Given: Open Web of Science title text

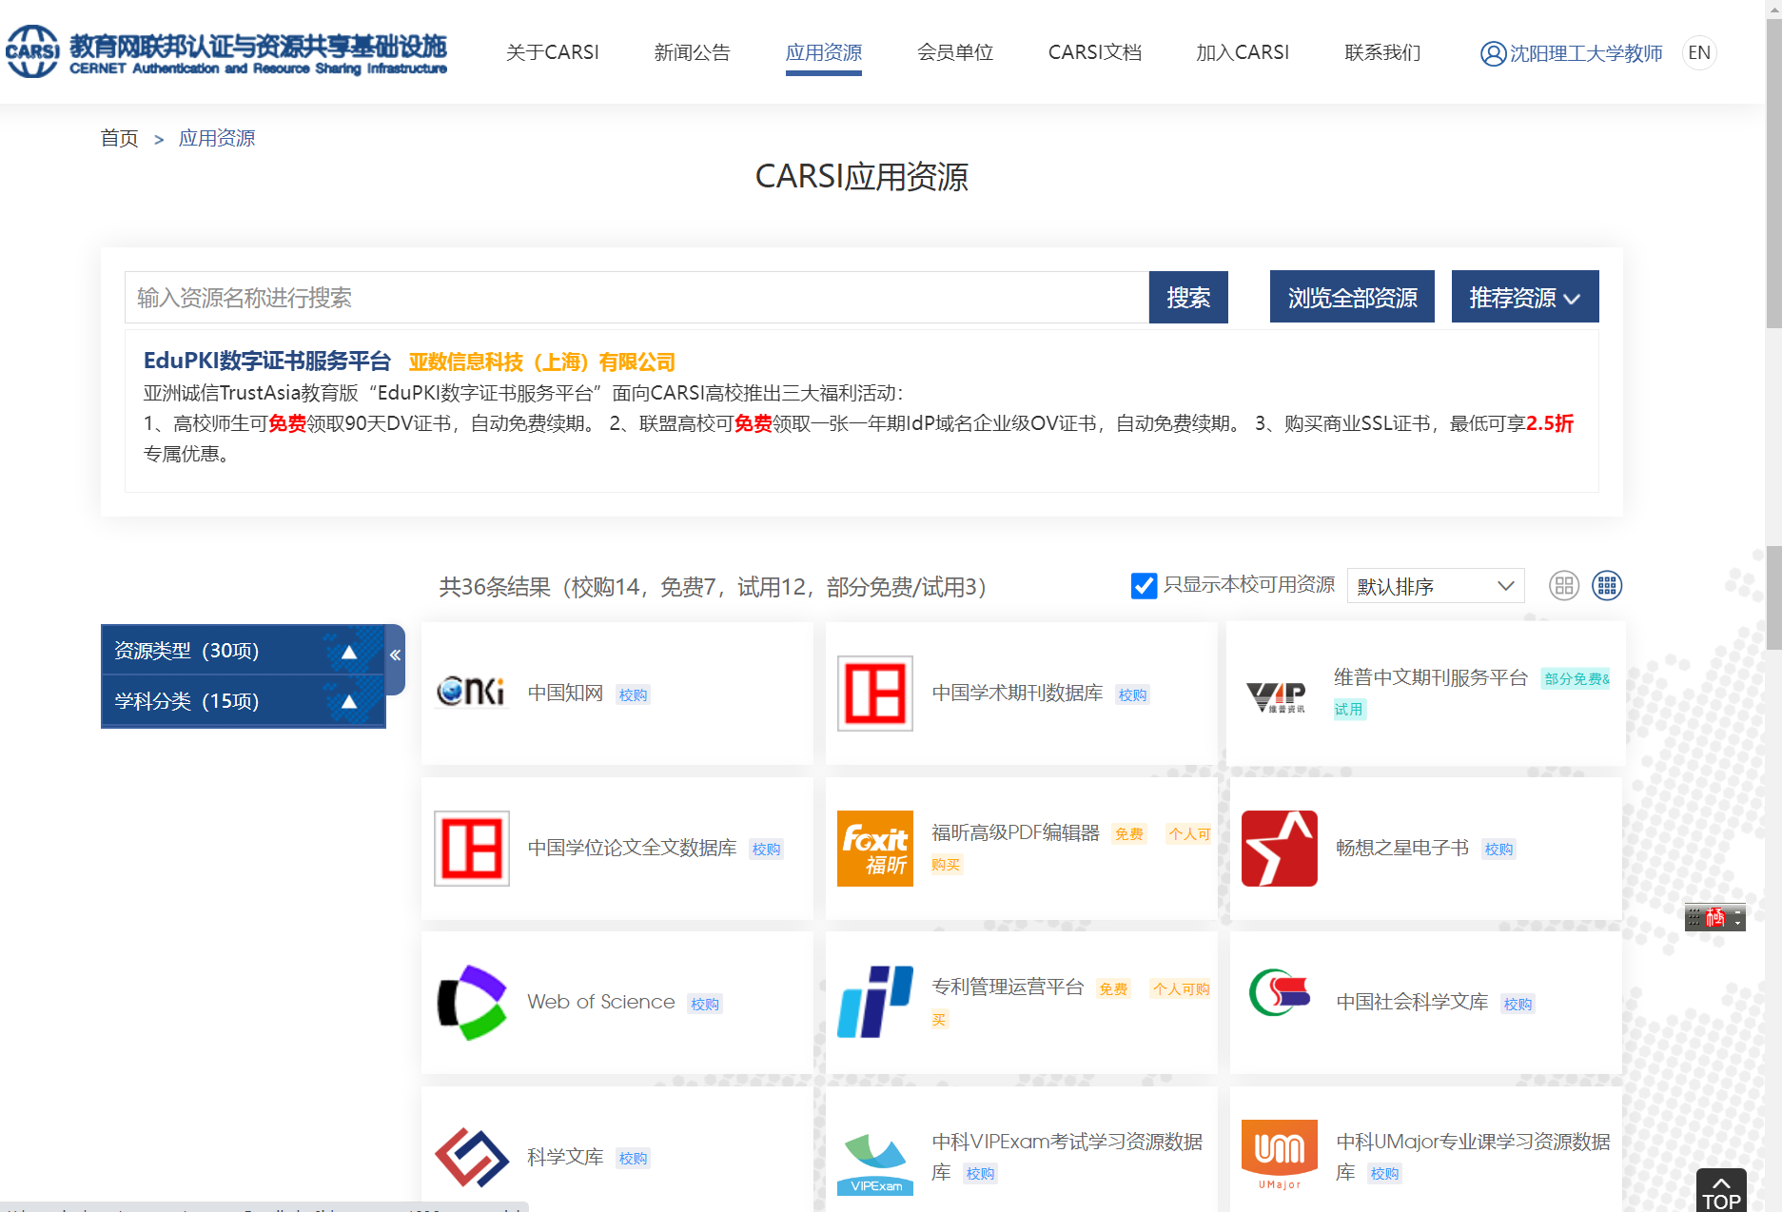Looking at the screenshot, I should point(601,1003).
